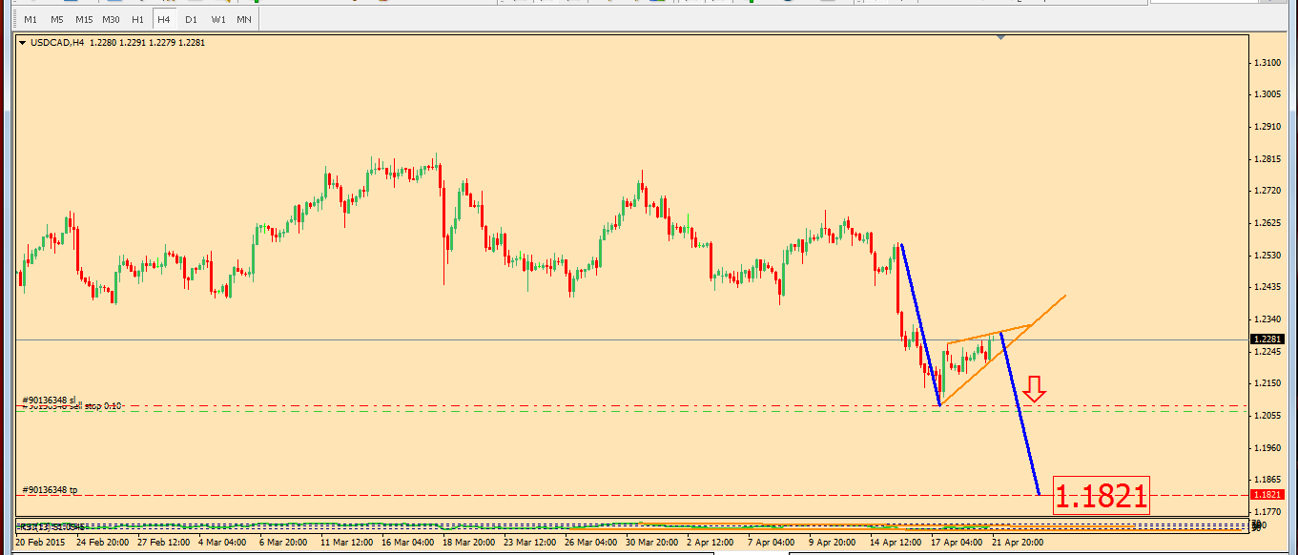Switch to the W1 weekly timeframe
This screenshot has width=1298, height=555.
pyautogui.click(x=218, y=19)
